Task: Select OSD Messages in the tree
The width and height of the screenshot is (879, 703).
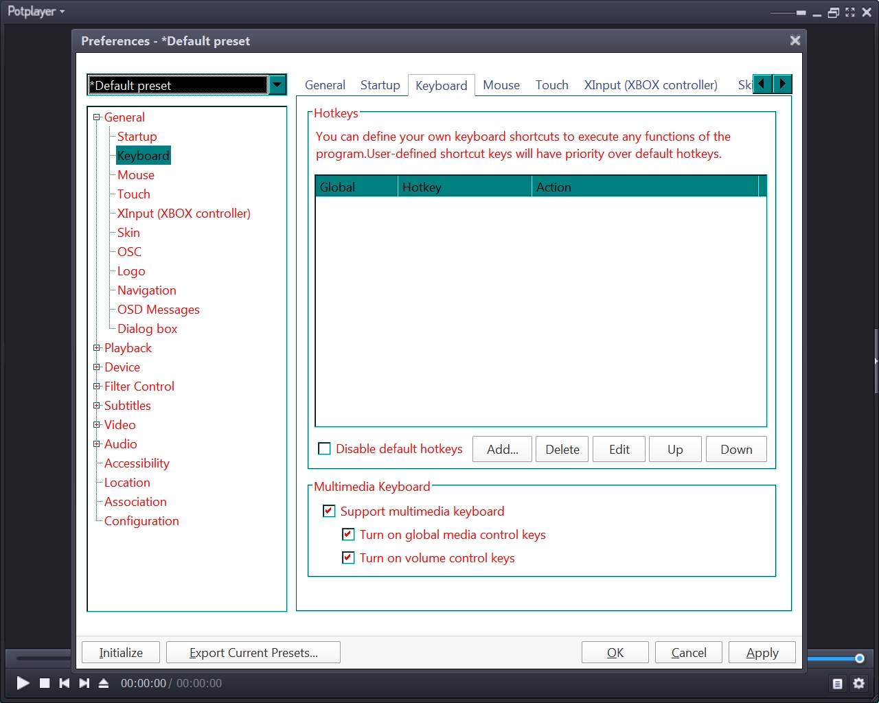Action: click(159, 310)
